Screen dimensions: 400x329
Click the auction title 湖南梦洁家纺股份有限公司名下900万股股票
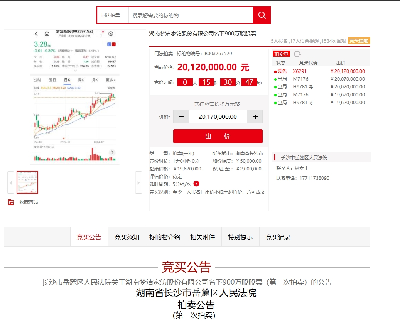point(203,34)
